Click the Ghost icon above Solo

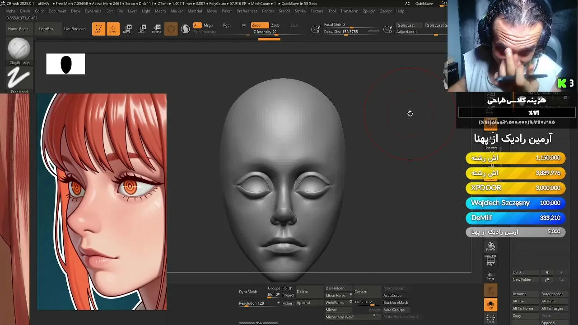click(x=490, y=290)
